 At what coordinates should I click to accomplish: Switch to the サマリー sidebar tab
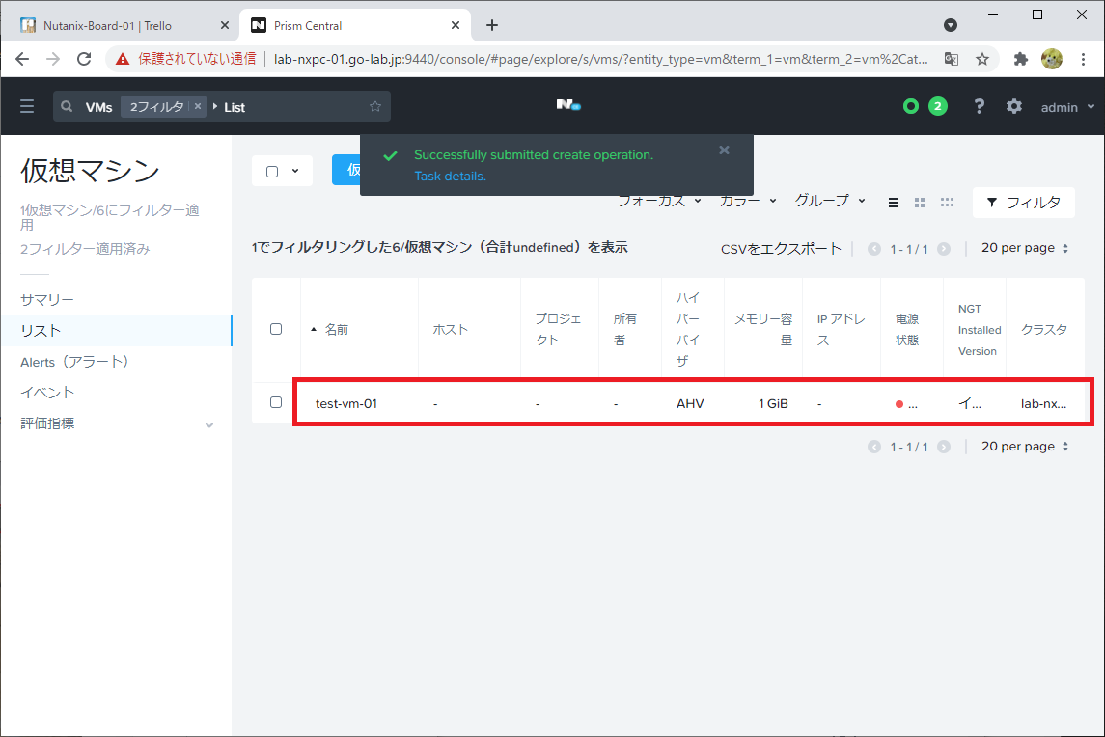coord(46,299)
